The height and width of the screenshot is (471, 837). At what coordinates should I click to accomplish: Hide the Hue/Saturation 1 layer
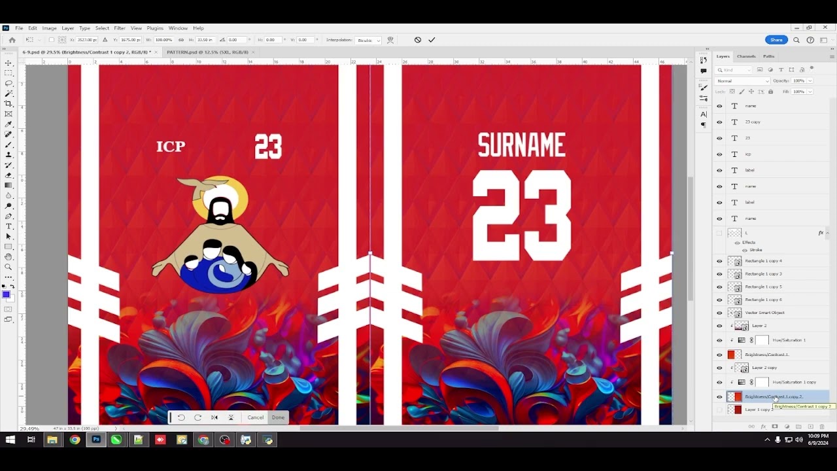(719, 340)
